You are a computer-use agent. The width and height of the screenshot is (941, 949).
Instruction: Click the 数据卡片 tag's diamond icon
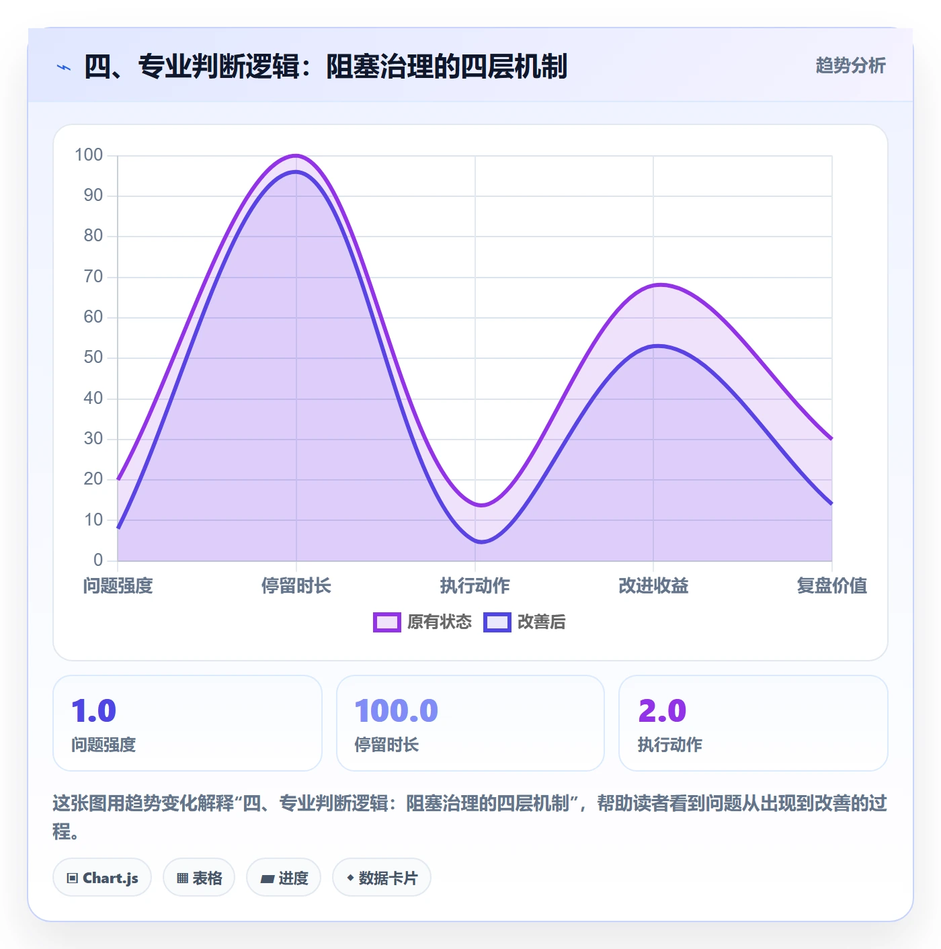tap(350, 878)
